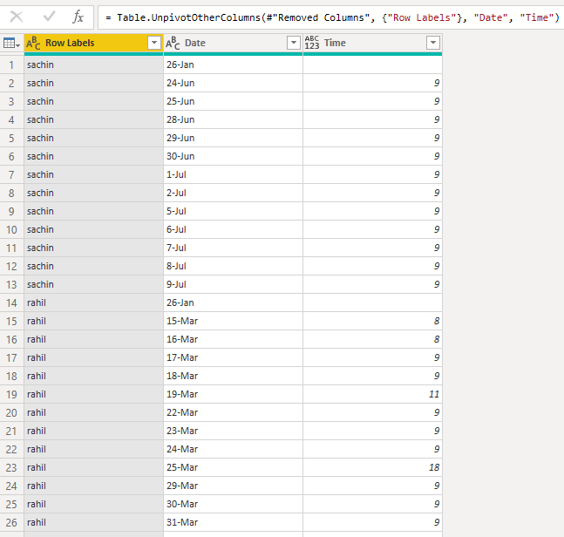564x537 pixels.
Task: Select the Time column header
Action: [x=372, y=44]
